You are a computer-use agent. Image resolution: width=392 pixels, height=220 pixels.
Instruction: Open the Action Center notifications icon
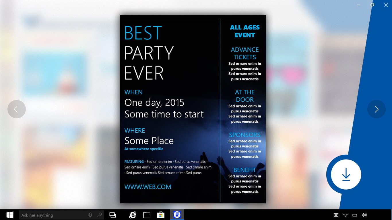336,215
